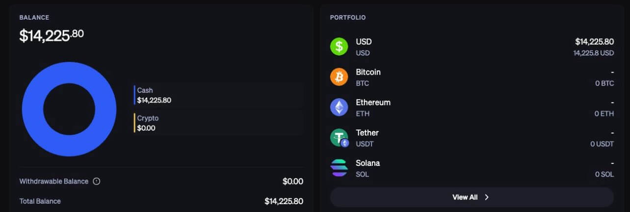
Task: Click the Withdrawable Balance info icon
Action: click(97, 182)
